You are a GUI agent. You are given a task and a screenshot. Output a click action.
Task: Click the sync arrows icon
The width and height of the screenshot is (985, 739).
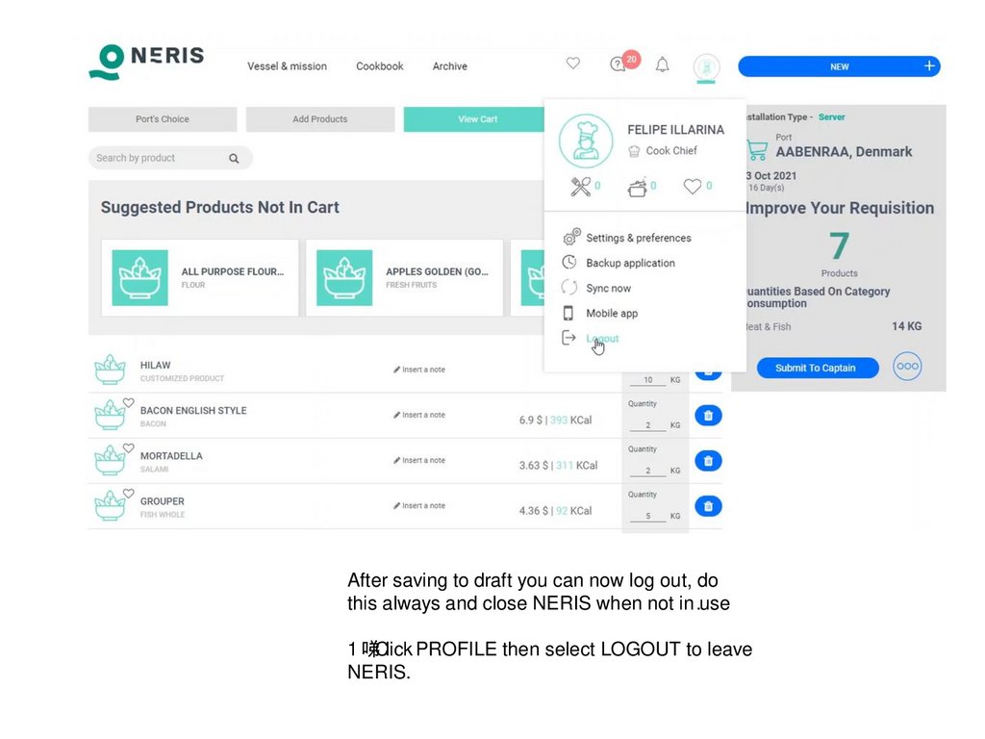(x=569, y=287)
